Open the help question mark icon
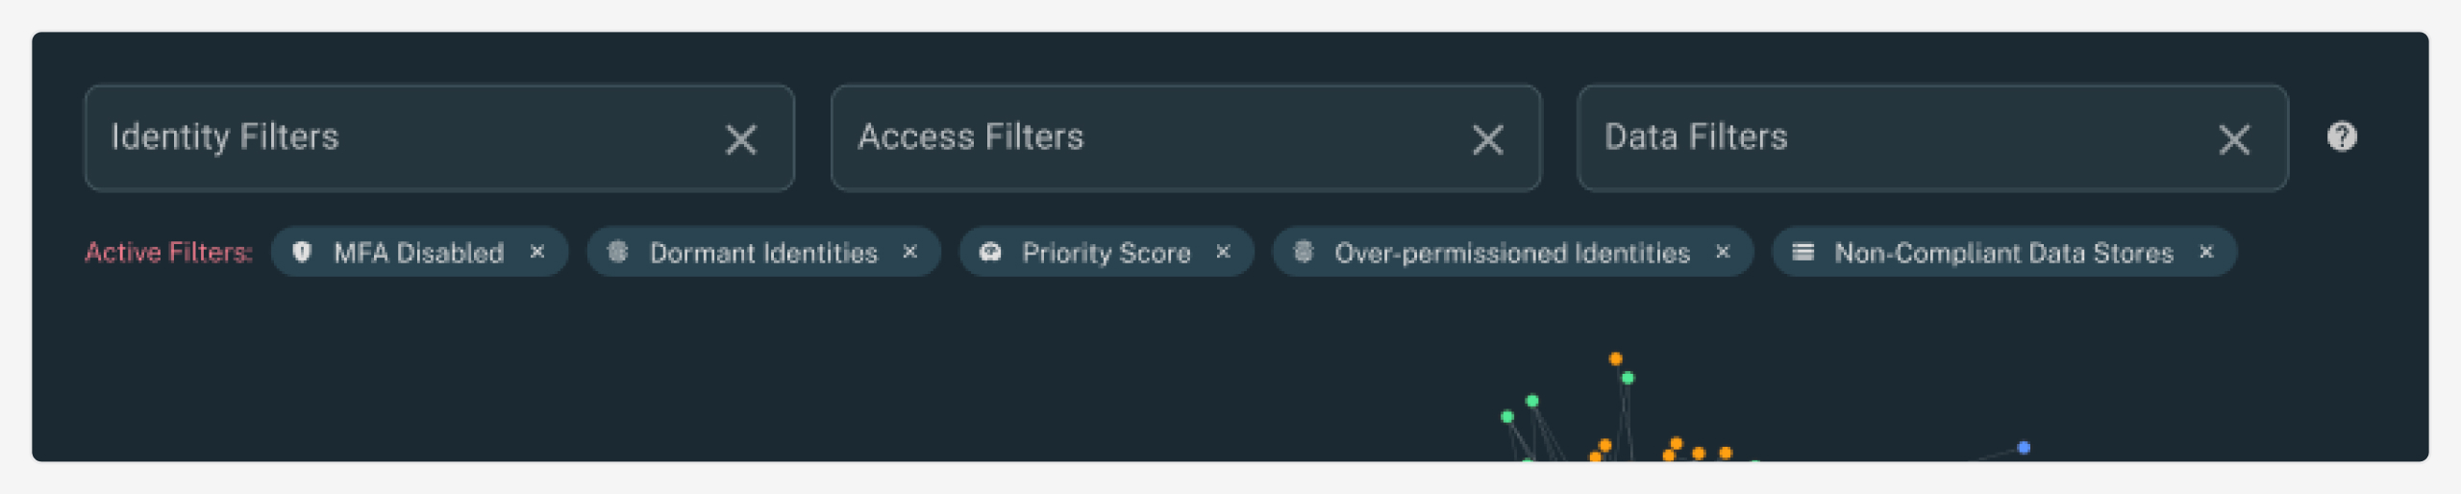 tap(2342, 136)
